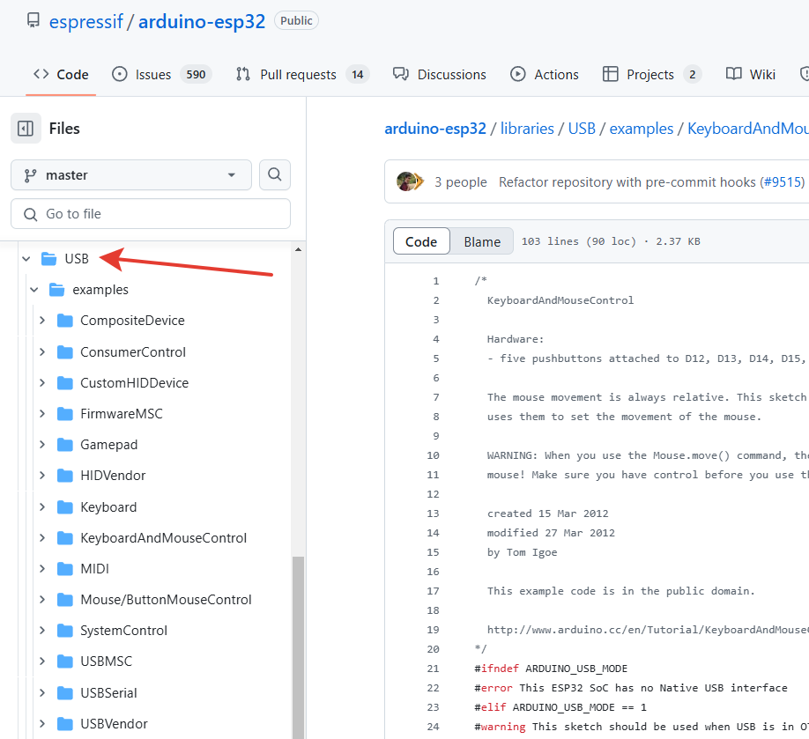Expand the CompositeDevice folder chevron
The width and height of the screenshot is (809, 739).
pyautogui.click(x=42, y=321)
